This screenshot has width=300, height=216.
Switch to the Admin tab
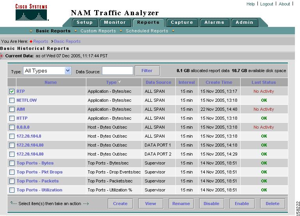pyautogui.click(x=244, y=22)
